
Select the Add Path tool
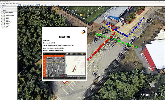pyautogui.click(x=28, y=5)
